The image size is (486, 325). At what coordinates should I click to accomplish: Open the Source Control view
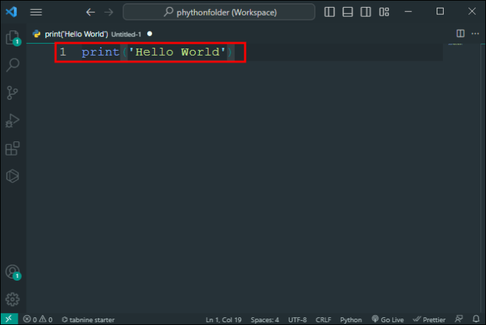(13, 93)
